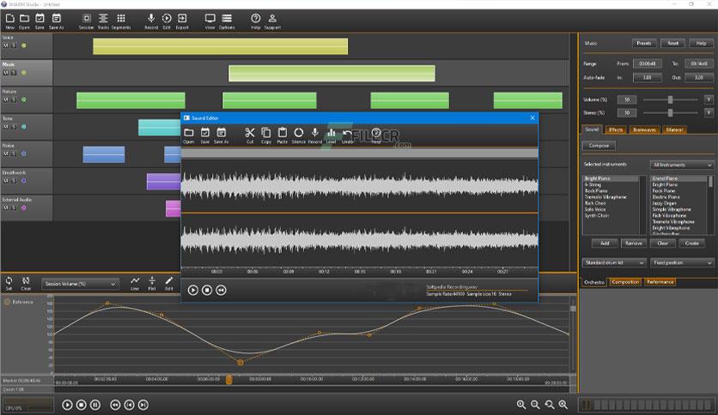Viewport: 718px width, 415px height.
Task: Click the Volume (%) expand arrow button
Action: (x=709, y=99)
